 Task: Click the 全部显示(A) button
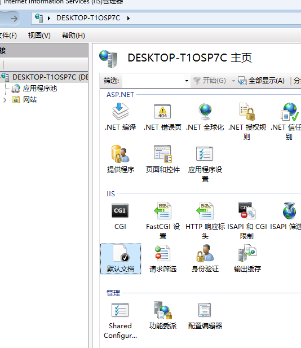262,81
